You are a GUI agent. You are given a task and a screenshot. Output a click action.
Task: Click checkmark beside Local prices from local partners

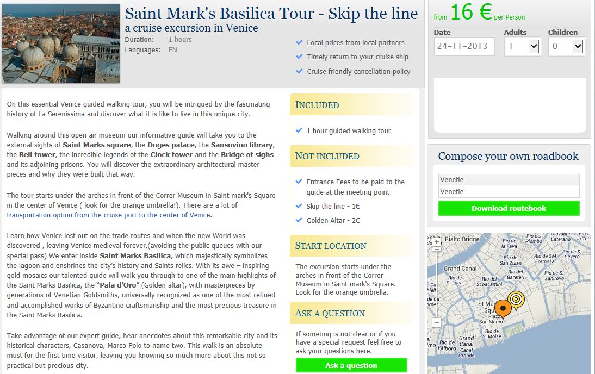coord(299,42)
